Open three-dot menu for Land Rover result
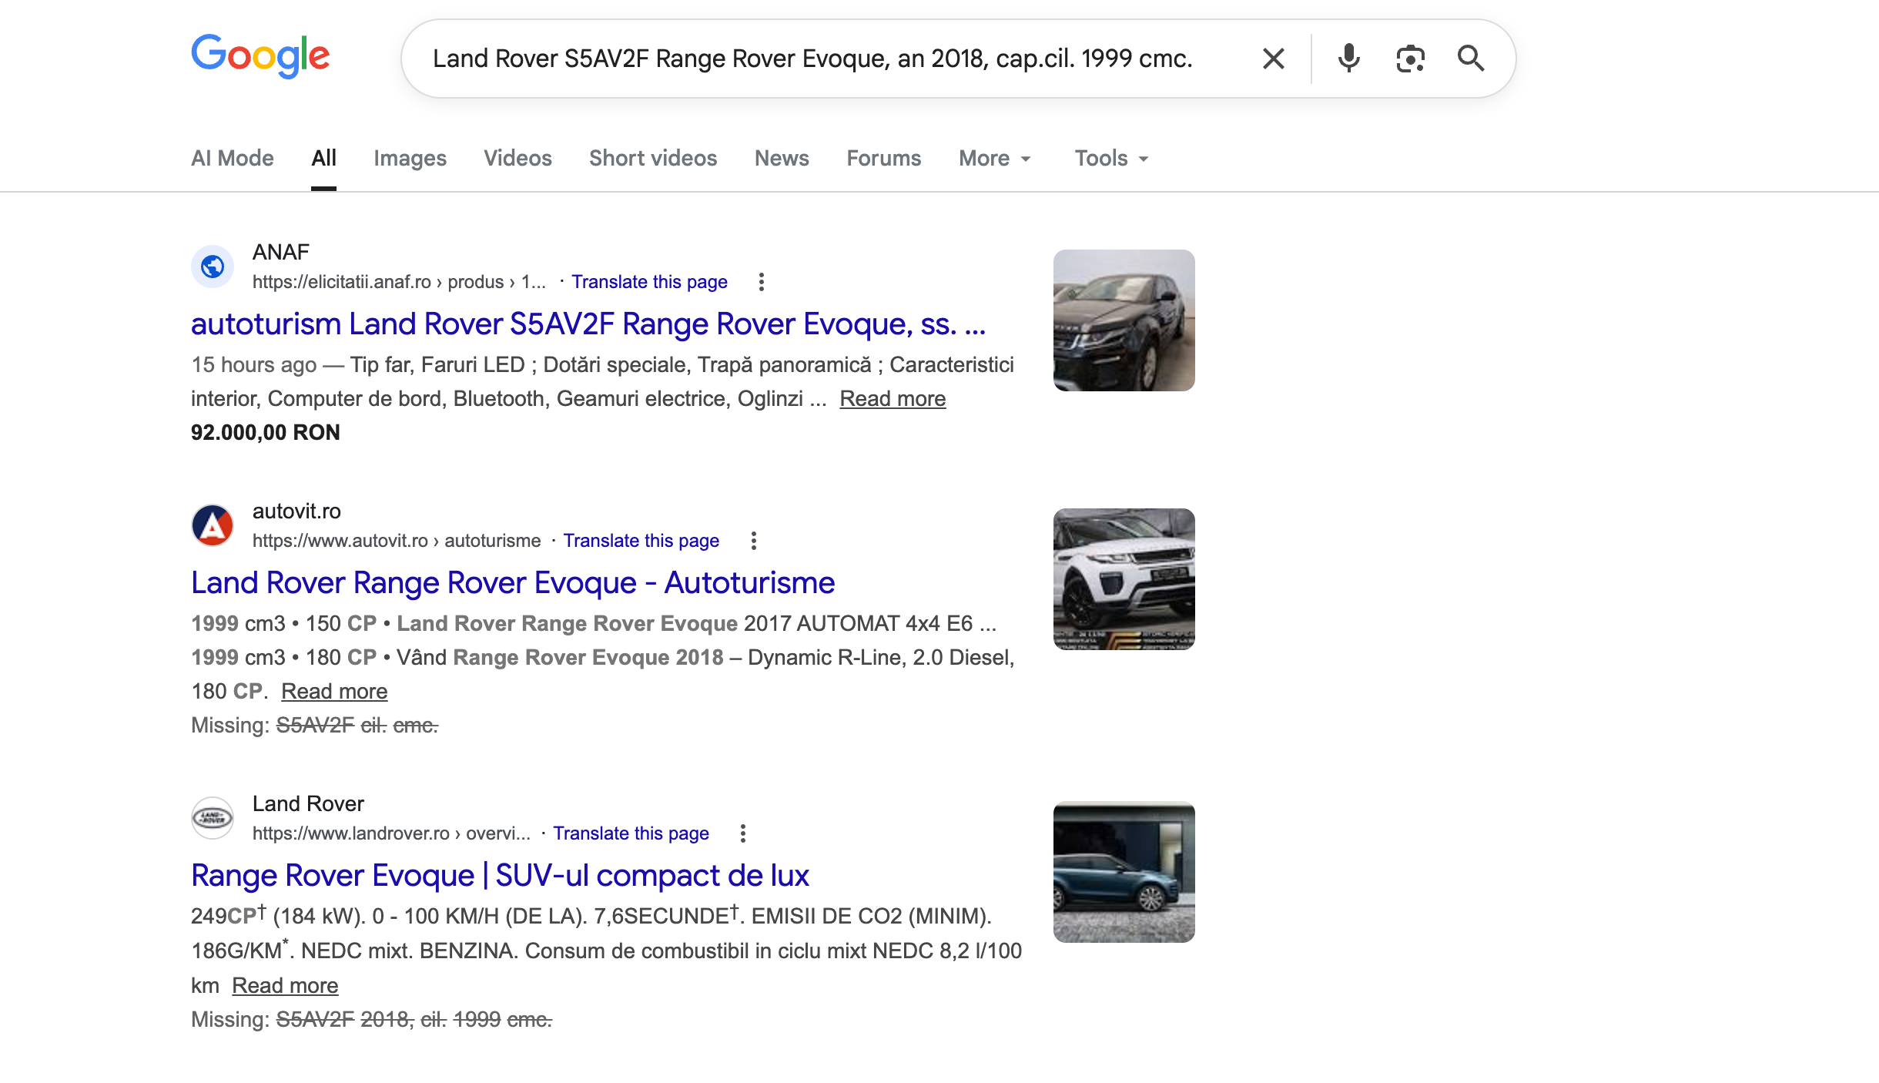 click(742, 833)
